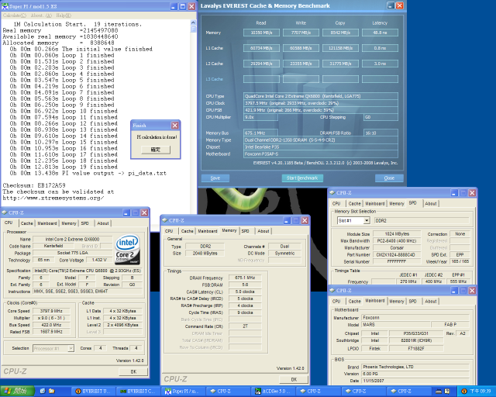Select the Cache tab in the CPU-Z Motherboard window
The height and width of the screenshot is (397, 496).
(355, 302)
